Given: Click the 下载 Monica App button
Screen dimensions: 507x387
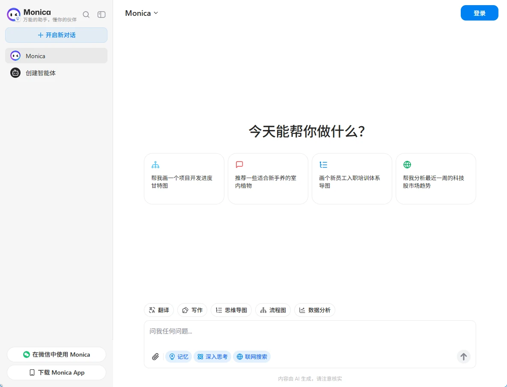Looking at the screenshot, I should point(57,372).
